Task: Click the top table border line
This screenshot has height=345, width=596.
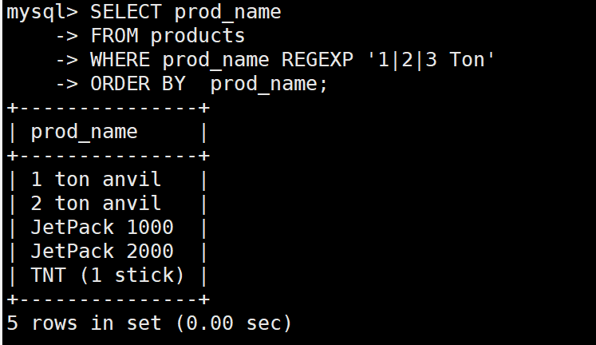Action: [108, 108]
